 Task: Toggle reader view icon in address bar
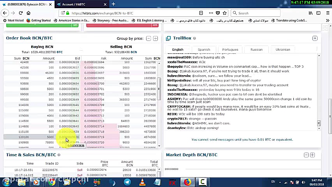[201, 13]
